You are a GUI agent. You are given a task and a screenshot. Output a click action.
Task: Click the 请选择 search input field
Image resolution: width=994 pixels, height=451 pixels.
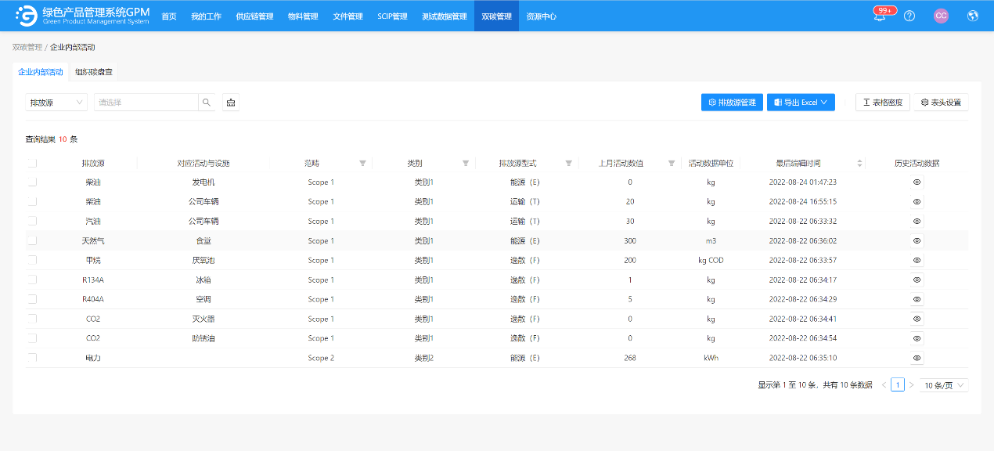[x=146, y=103]
